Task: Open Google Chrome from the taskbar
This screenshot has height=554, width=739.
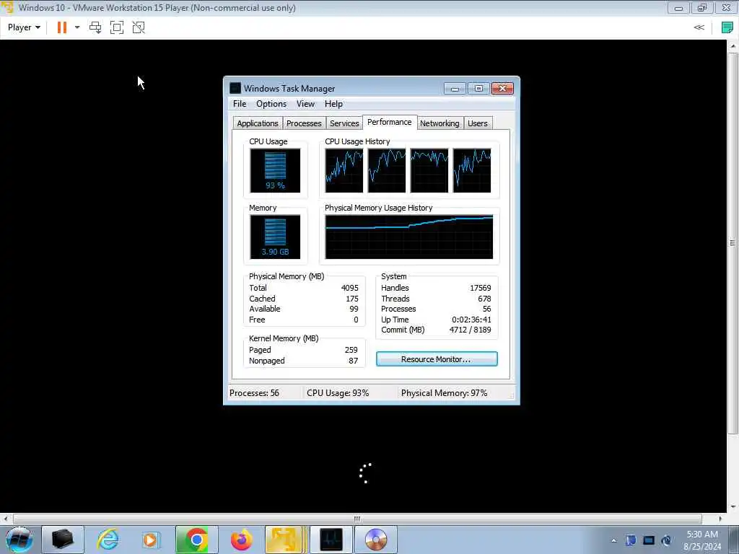Action: click(x=196, y=540)
